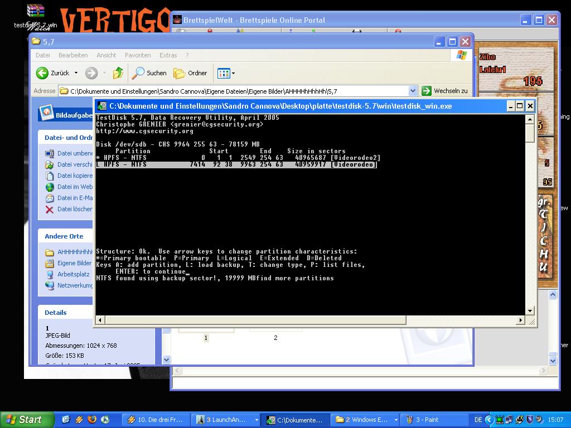Collapse the Bildaufgaben panel header

tap(66, 114)
